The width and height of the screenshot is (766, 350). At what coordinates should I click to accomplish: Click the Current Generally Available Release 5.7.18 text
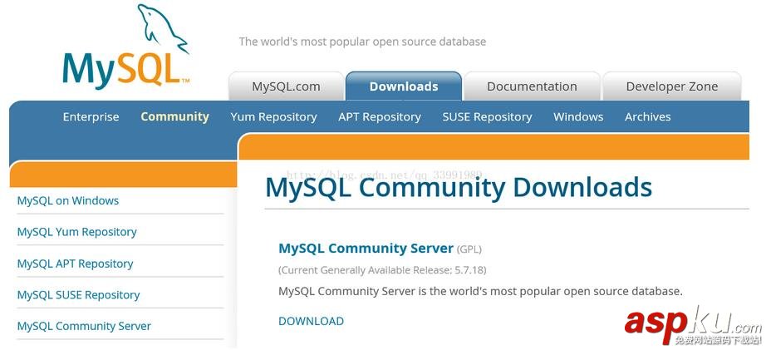(x=382, y=270)
